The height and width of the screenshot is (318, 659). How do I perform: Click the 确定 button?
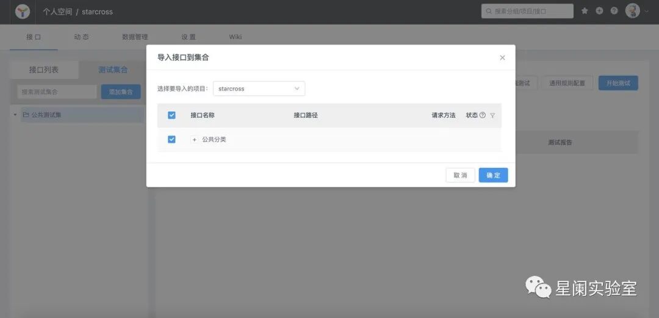[494, 175]
